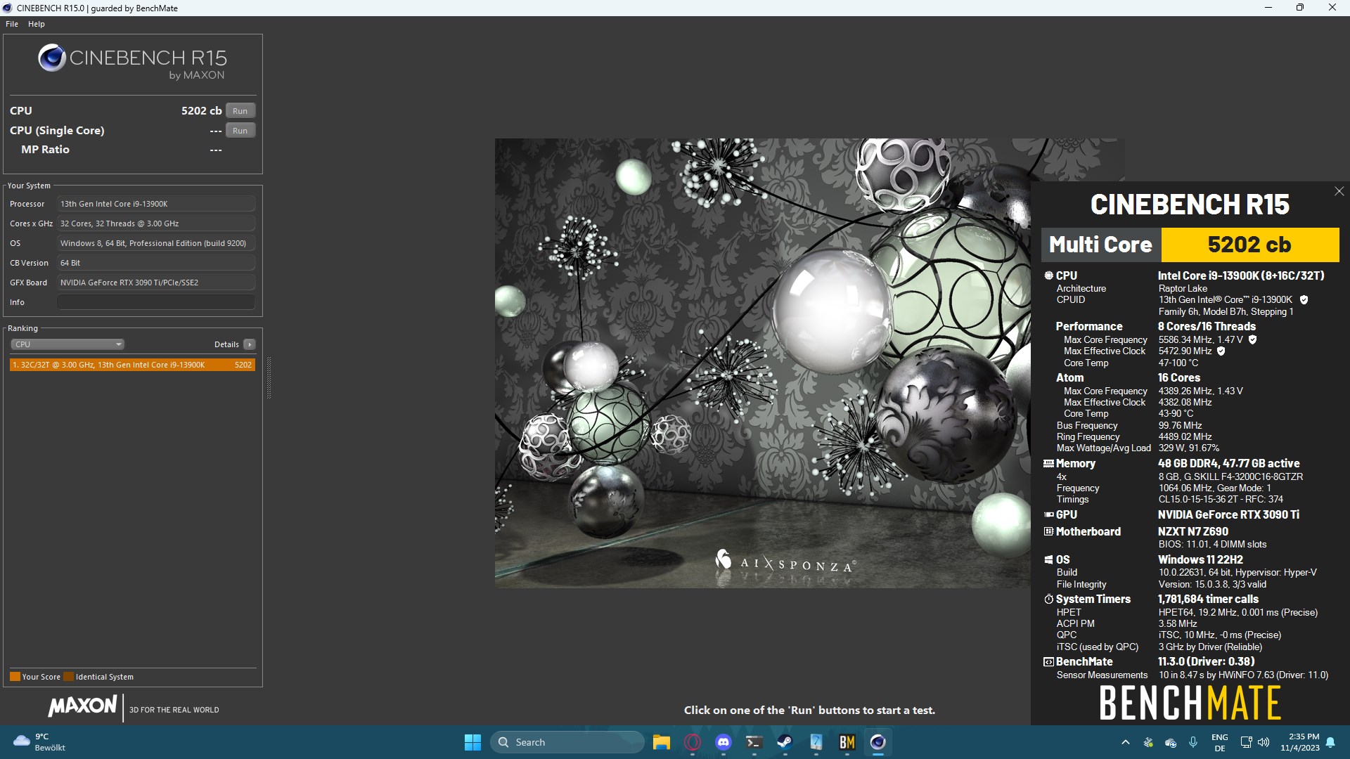Screen dimensions: 1350x759
Task: Click the GPU section icon
Action: click(x=1048, y=515)
